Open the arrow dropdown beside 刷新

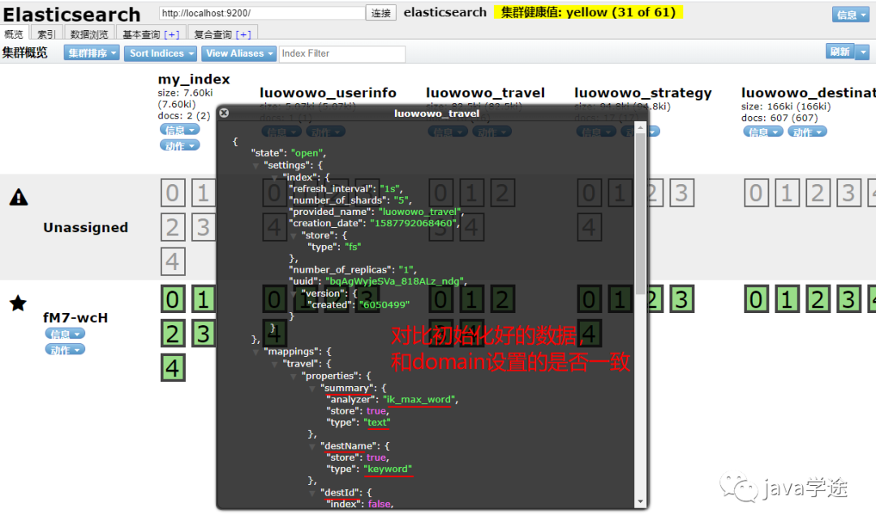point(862,52)
